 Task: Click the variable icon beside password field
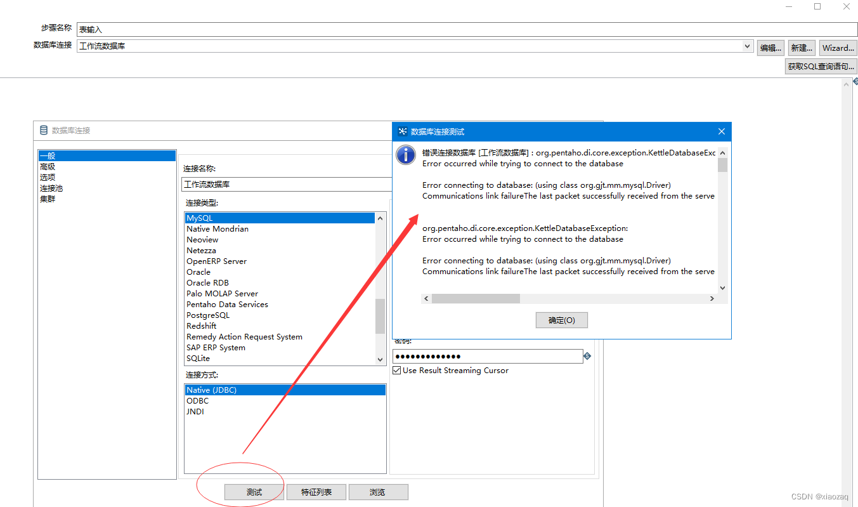click(x=587, y=356)
